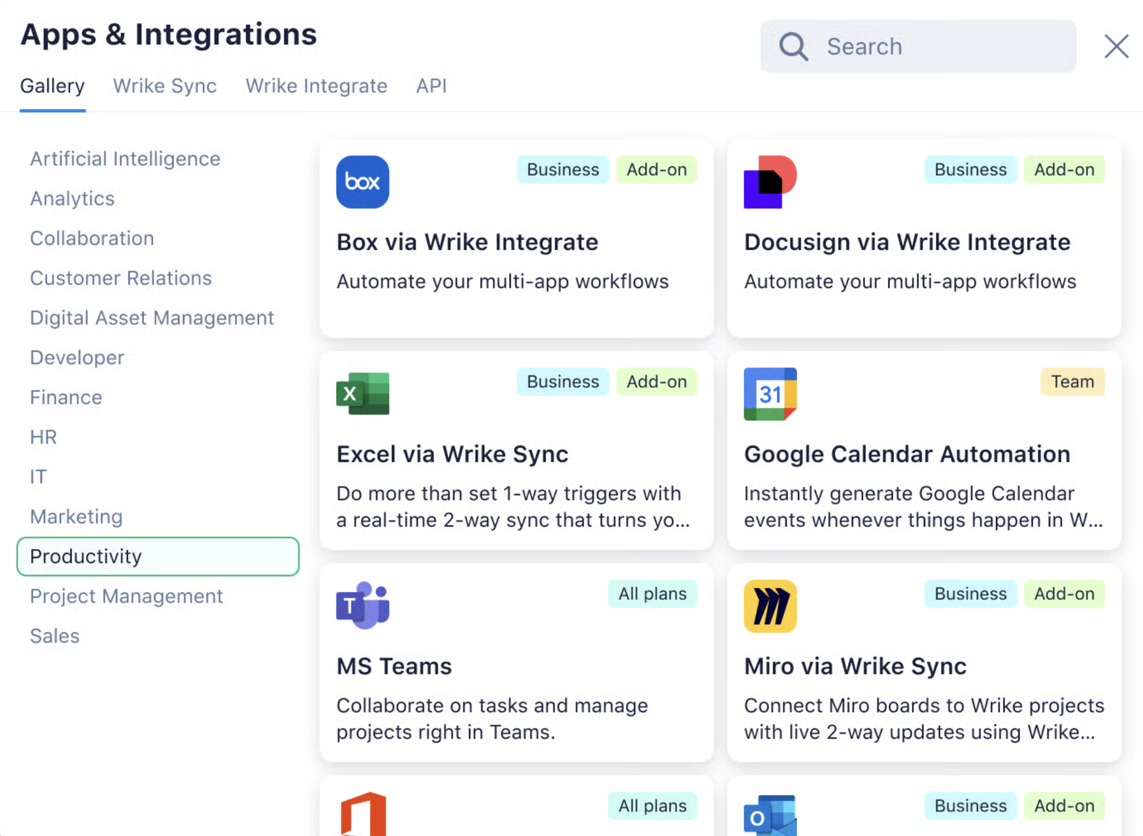Screen dimensions: 1143x836
Task: Open Box via Wrike Integrate title
Action: click(467, 242)
